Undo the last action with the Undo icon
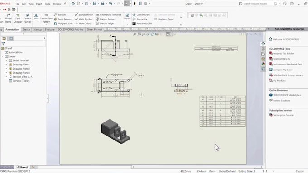Viewport: 308px width, 173px height. tap(111, 4)
